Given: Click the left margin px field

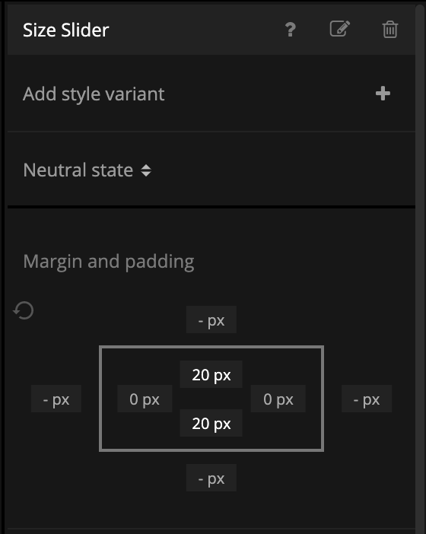Looking at the screenshot, I should click(x=56, y=399).
